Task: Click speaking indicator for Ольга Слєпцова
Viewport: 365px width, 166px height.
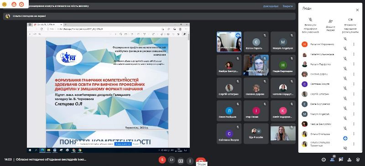Action: click(x=345, y=138)
